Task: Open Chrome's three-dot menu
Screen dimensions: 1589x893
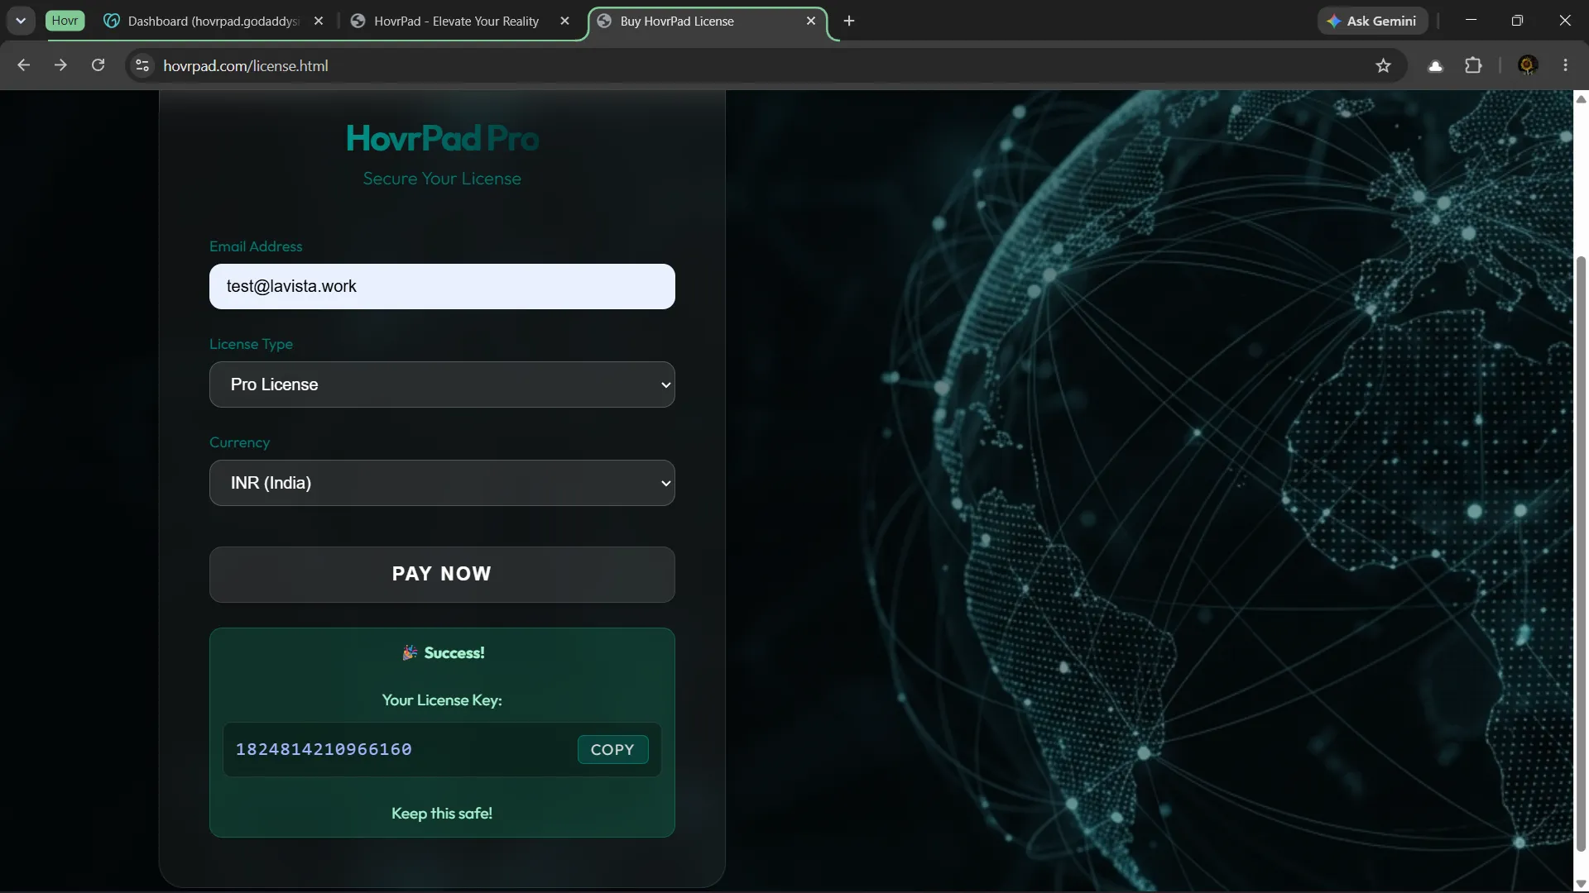Action: [1565, 65]
